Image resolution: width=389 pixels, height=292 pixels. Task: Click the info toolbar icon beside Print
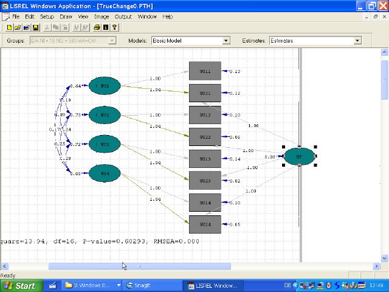click(106, 27)
